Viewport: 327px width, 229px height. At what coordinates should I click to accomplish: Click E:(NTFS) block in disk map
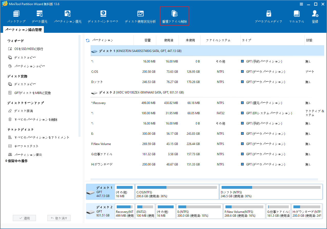tap(200, 211)
